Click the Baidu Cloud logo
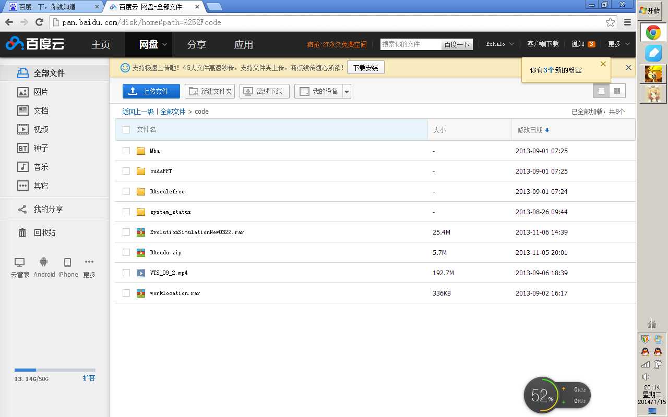This screenshot has width=668, height=417. [35, 44]
